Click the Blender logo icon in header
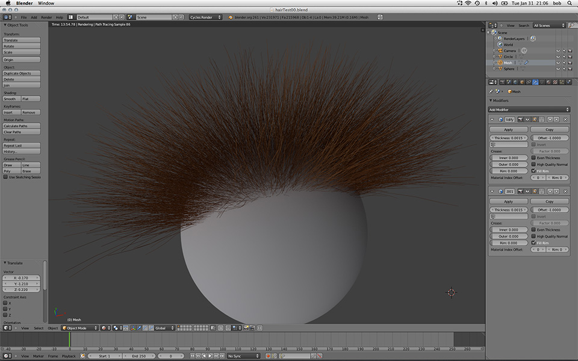The height and width of the screenshot is (361, 578). [x=231, y=17]
